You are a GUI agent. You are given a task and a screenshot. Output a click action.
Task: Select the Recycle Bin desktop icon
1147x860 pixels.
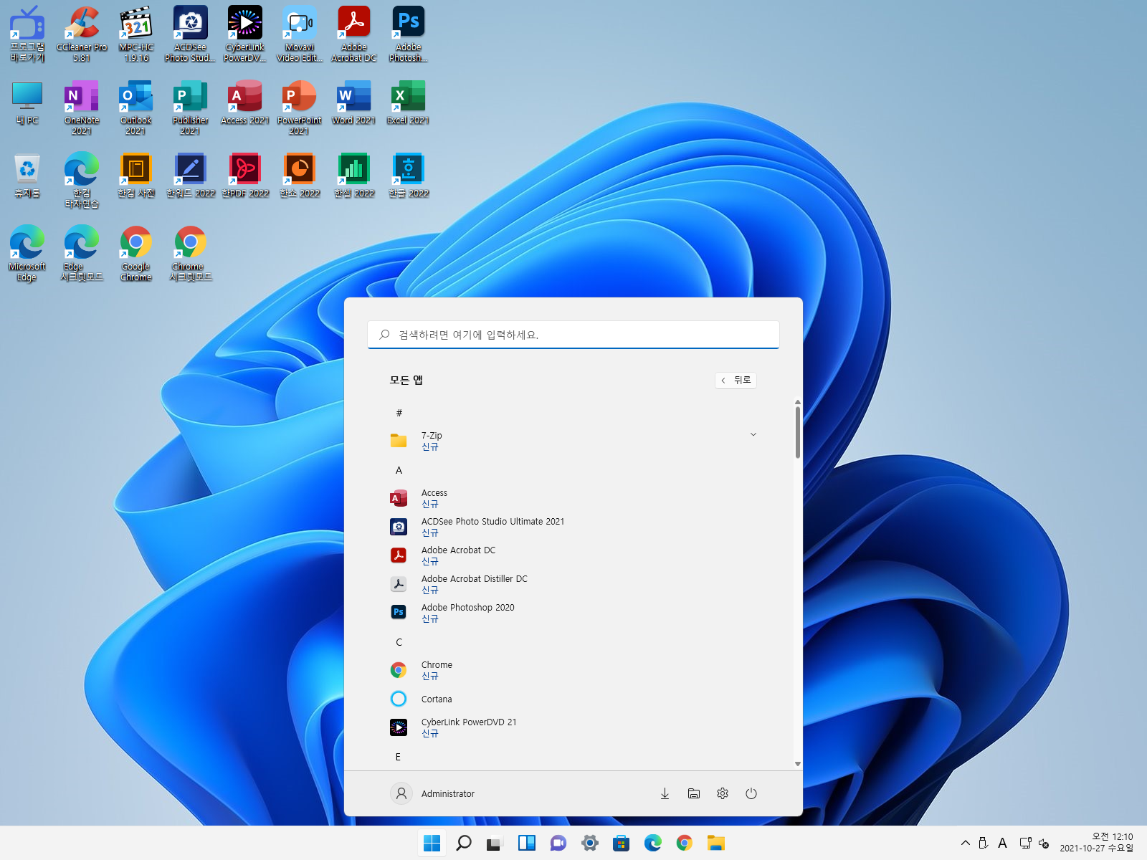tap(27, 176)
